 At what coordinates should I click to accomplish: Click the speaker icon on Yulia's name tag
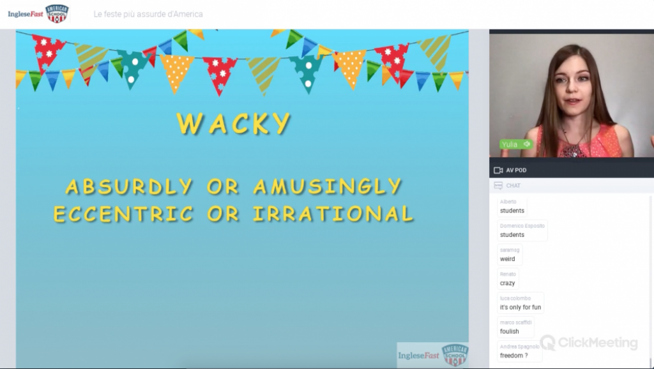pyautogui.click(x=527, y=144)
